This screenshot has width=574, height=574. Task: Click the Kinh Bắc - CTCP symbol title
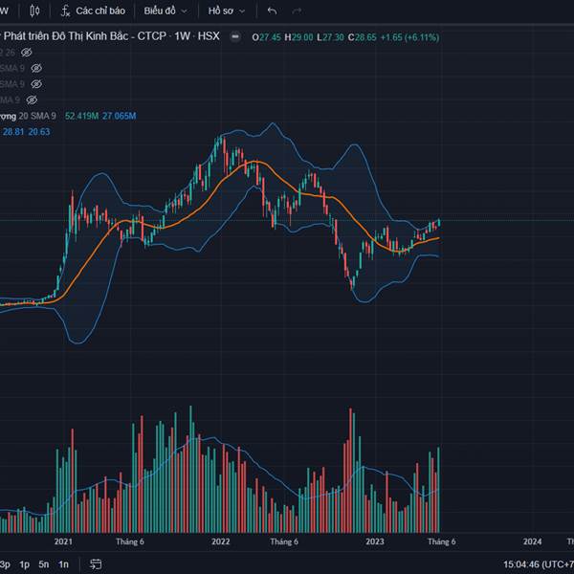[110, 36]
